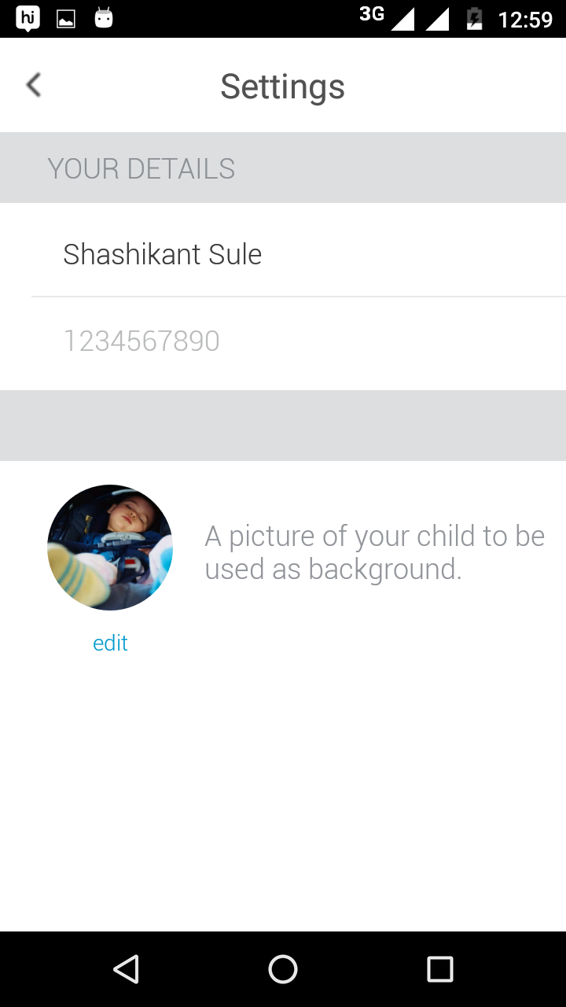
Task: Tap the back arrow beside Settings
Action: tap(33, 85)
